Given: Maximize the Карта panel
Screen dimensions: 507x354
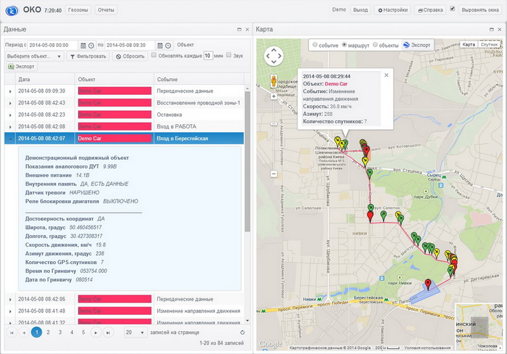Looking at the screenshot, I should point(492,29).
